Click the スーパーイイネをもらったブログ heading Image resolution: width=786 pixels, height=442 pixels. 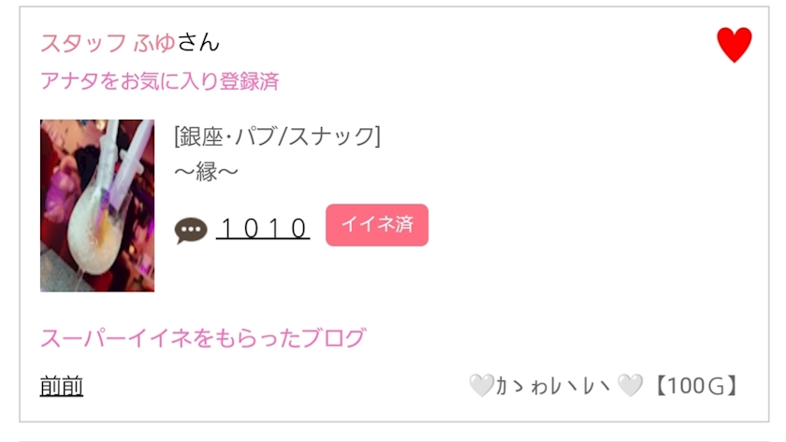[202, 338]
